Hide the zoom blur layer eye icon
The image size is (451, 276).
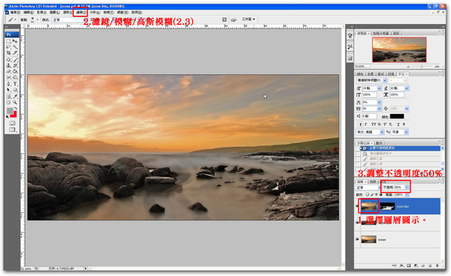pos(357,206)
